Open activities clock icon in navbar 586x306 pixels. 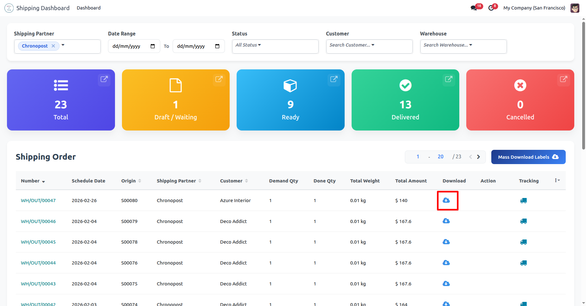tap(491, 8)
